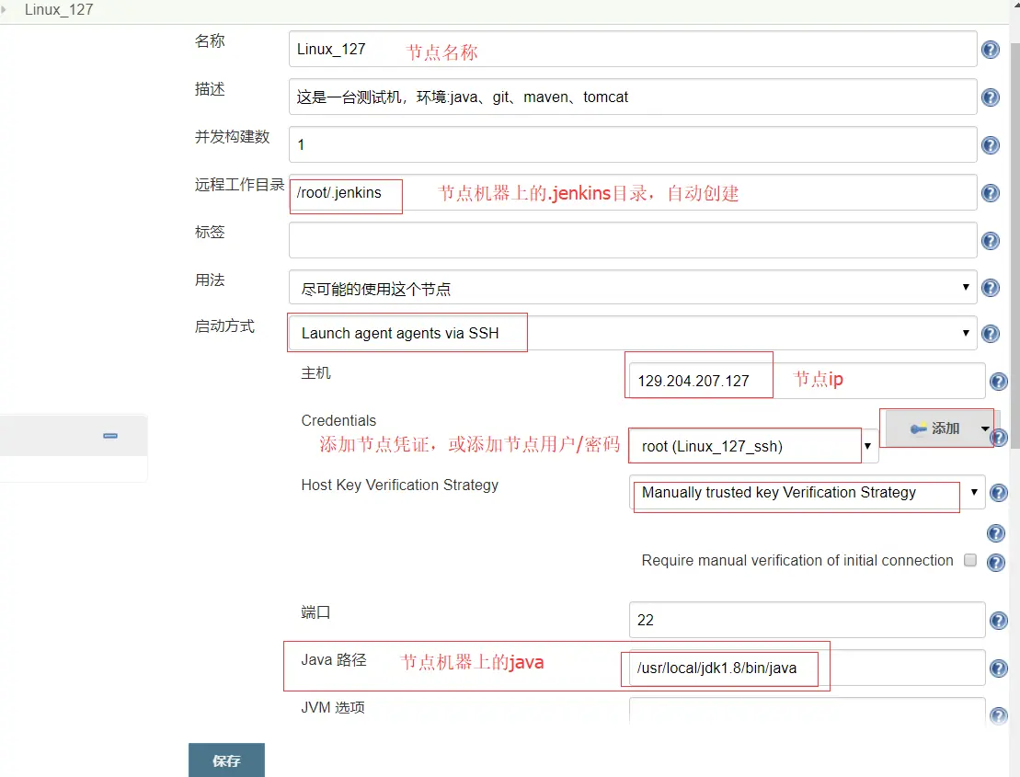Focus the 端口 port field

(808, 620)
